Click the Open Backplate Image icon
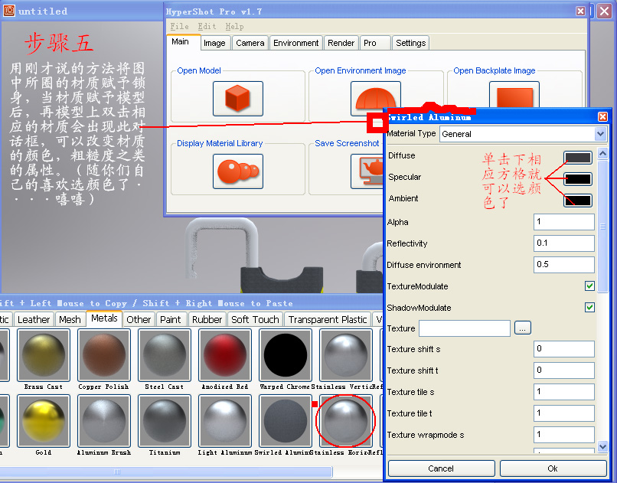Image resolution: width=617 pixels, height=483 pixels. pos(514,95)
